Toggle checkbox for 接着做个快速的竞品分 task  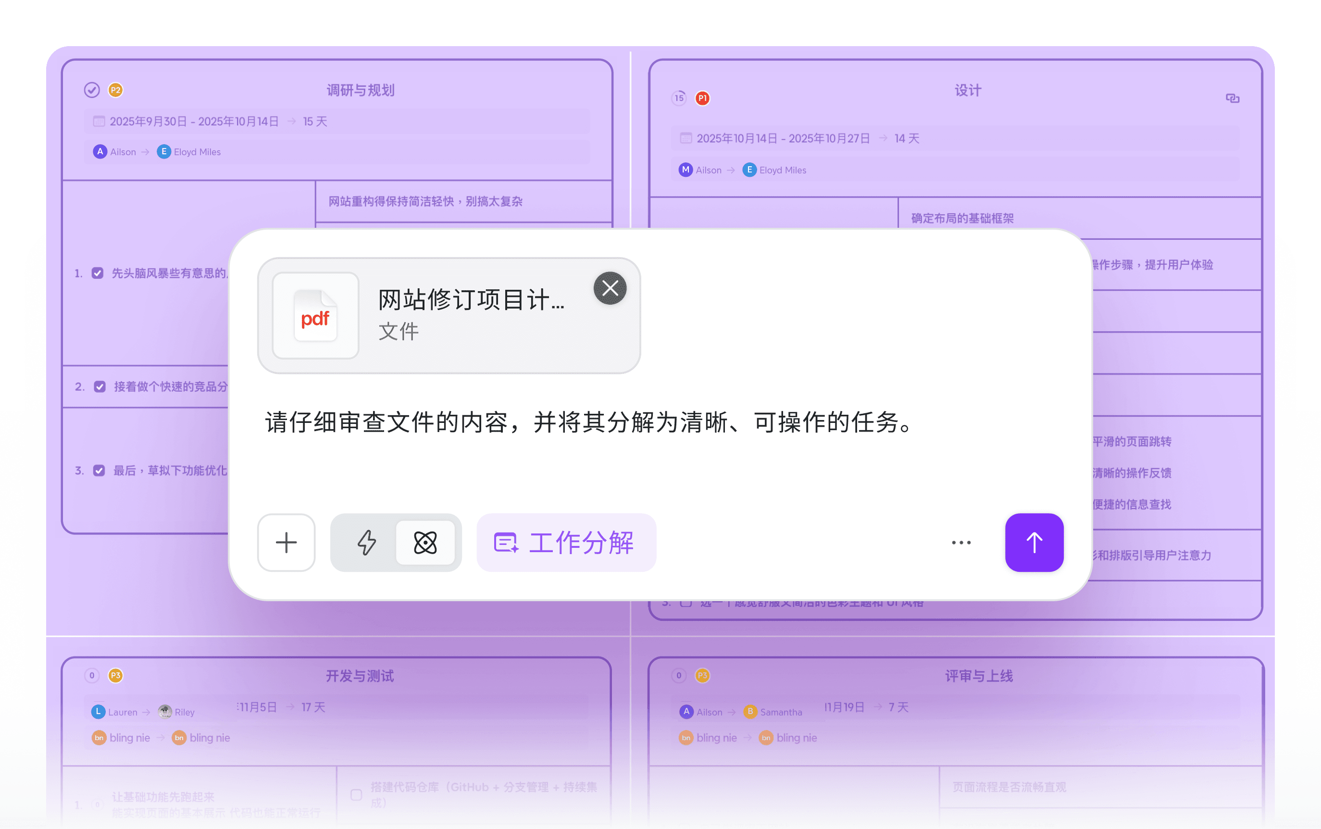100,386
